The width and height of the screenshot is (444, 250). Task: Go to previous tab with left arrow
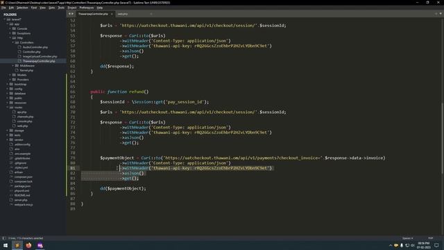69,14
